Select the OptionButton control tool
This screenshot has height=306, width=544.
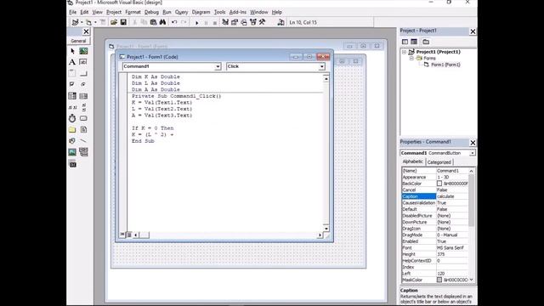click(83, 85)
